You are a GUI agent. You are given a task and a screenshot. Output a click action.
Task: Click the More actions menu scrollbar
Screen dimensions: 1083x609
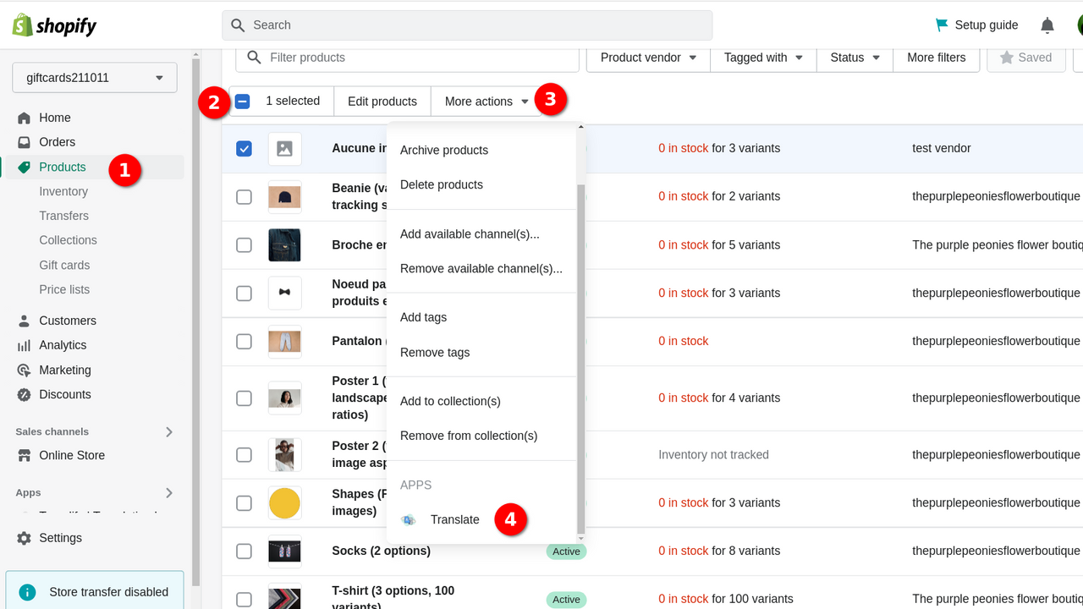point(580,359)
